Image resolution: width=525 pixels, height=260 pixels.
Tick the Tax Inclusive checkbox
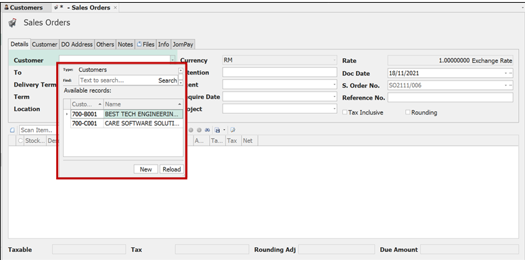point(344,112)
